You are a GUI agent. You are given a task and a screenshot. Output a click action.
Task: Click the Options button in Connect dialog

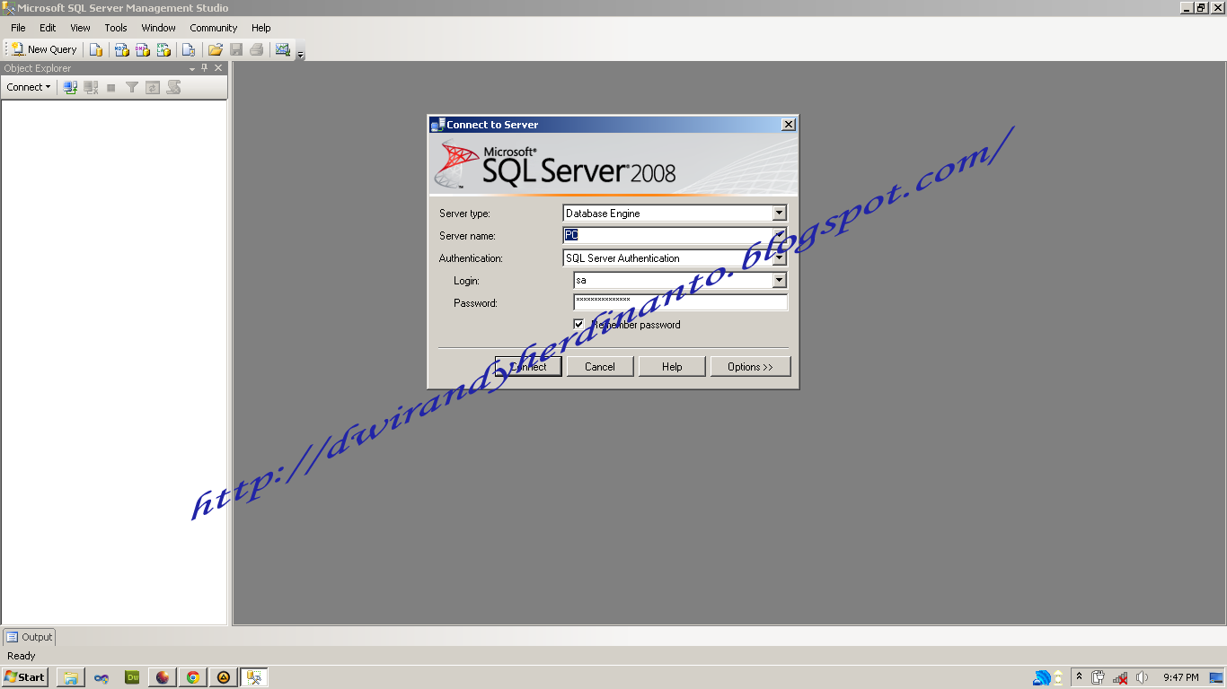click(751, 366)
